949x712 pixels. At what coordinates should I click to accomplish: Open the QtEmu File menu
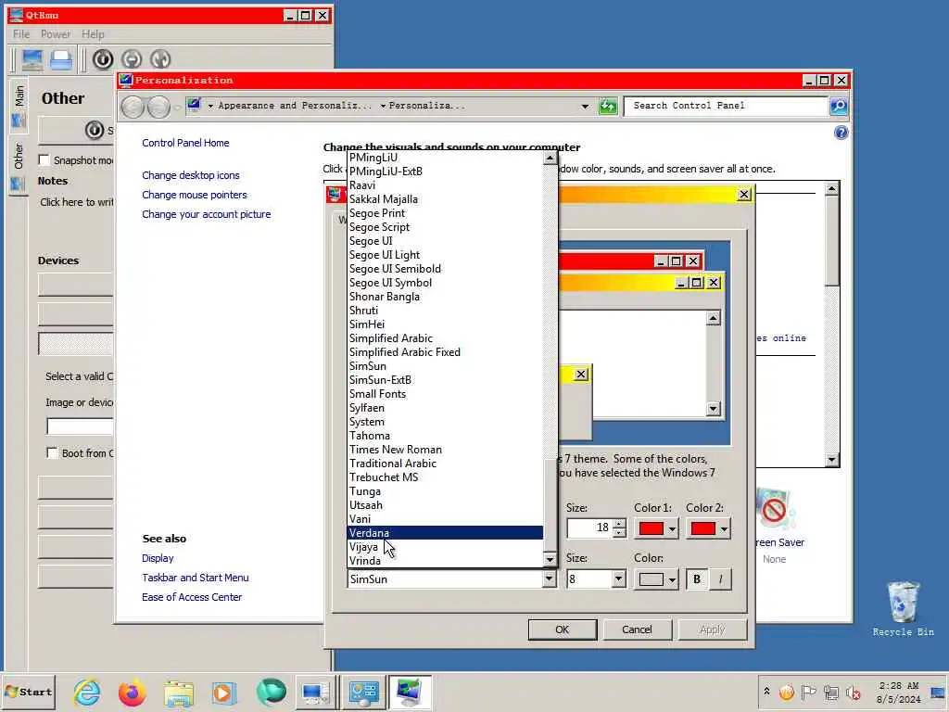[x=21, y=34]
